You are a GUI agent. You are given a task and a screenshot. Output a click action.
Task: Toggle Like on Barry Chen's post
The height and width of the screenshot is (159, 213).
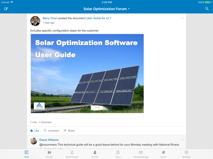[x=35, y=131]
